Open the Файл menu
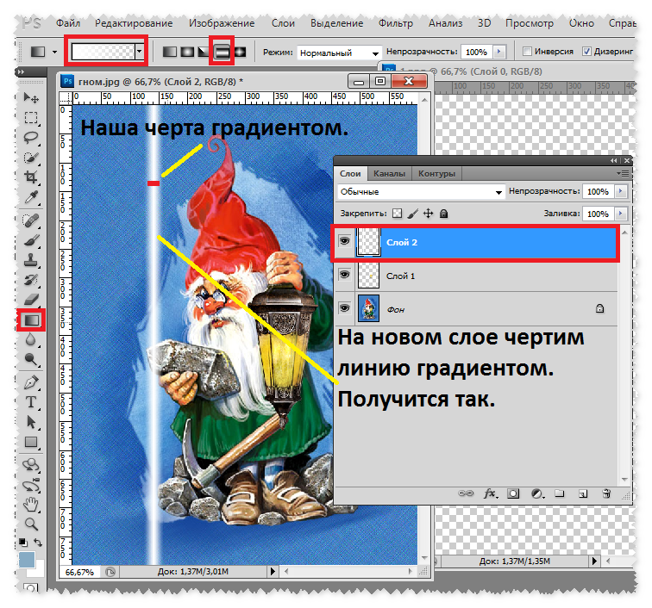652x608 pixels. coord(68,23)
